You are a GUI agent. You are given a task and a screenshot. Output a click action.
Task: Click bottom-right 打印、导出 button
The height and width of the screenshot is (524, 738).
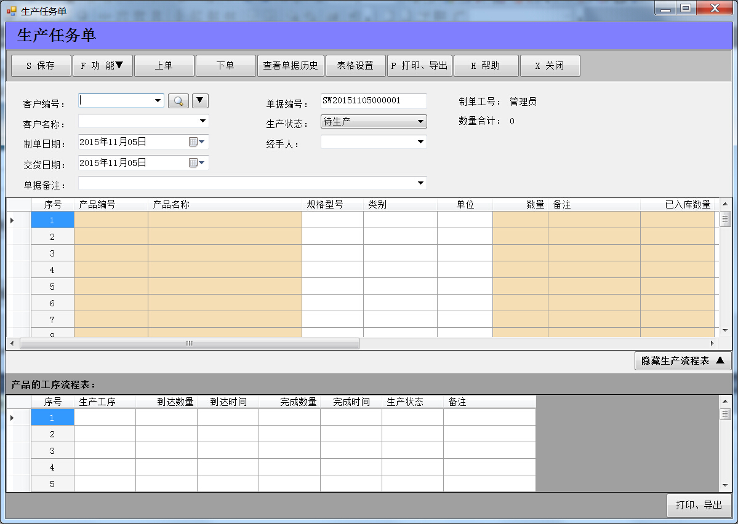click(x=699, y=505)
